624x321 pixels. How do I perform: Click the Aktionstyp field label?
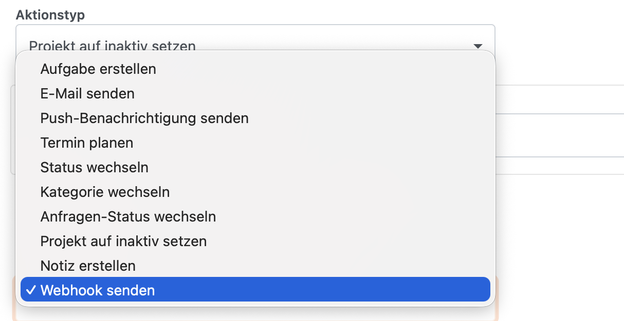[50, 15]
